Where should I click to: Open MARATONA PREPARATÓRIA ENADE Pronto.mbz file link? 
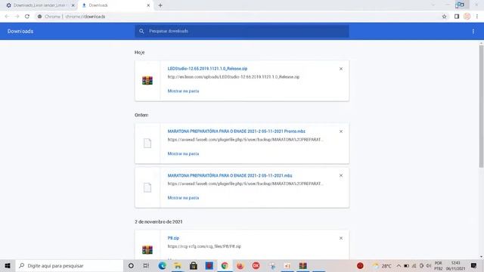[236, 131]
